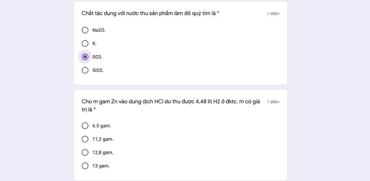Click the 11,2 gam. answer label
Screen dimensions: 370x181
[x=103, y=139]
